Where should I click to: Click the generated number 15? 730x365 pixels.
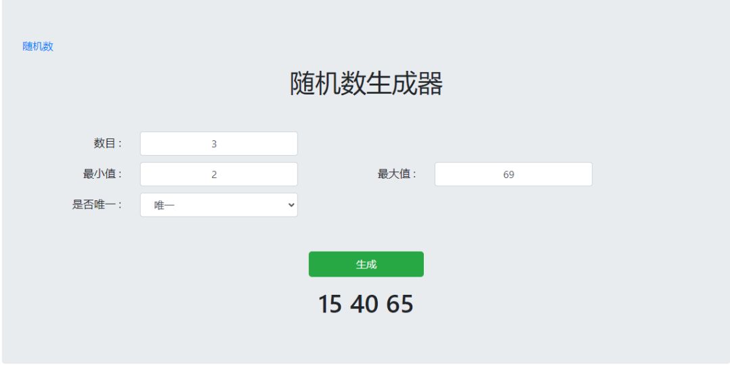tap(330, 304)
